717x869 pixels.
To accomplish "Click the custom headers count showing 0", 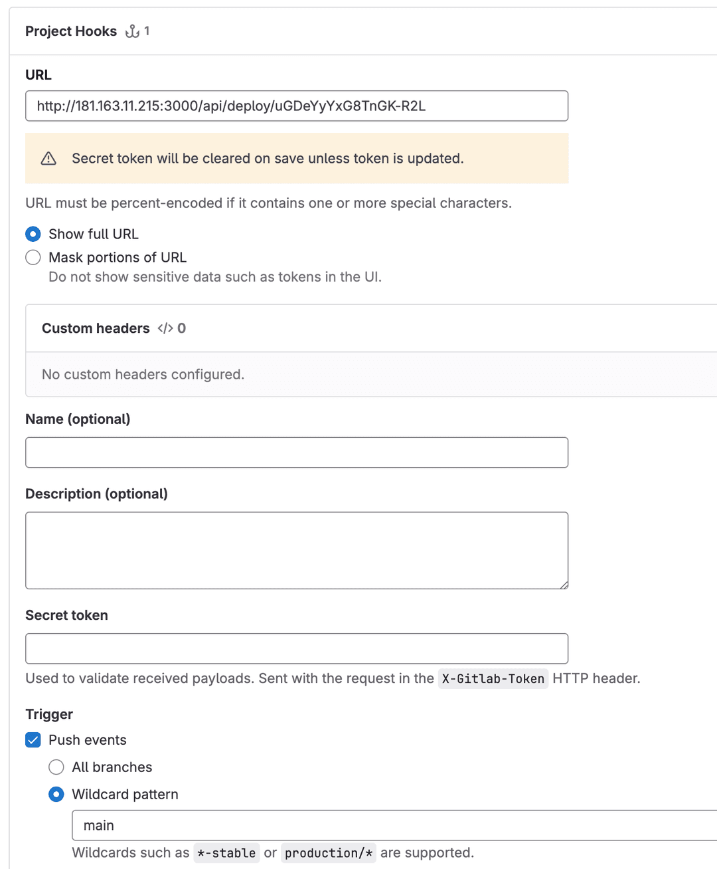I will pos(182,328).
